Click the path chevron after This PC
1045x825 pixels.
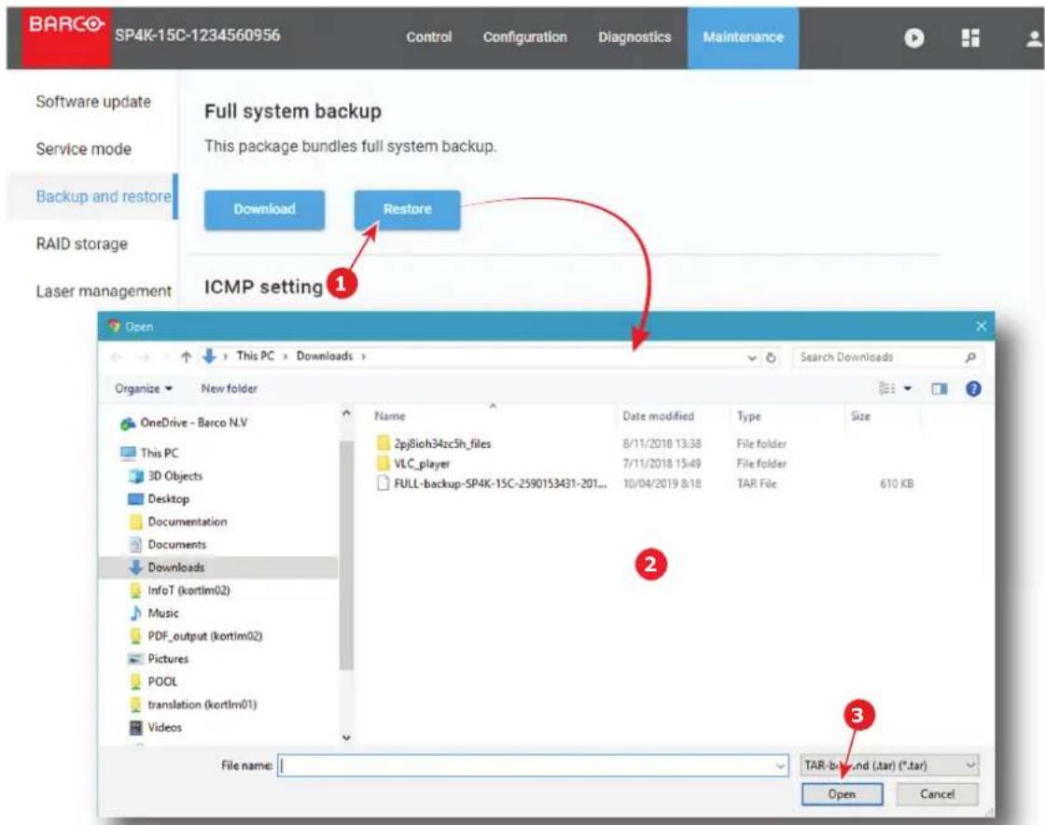click(x=286, y=357)
